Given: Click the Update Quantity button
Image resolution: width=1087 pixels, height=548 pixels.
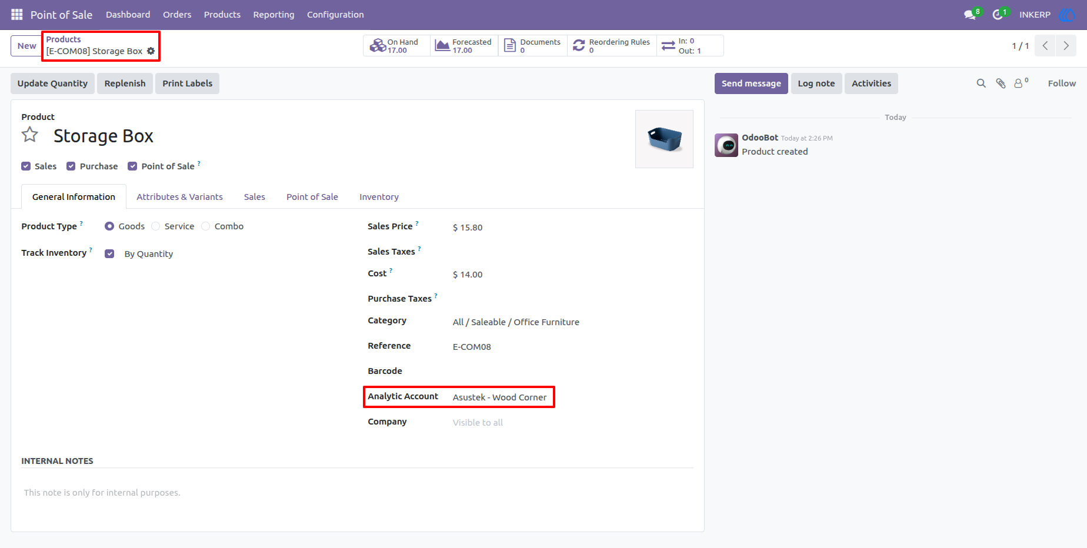Looking at the screenshot, I should (x=52, y=83).
